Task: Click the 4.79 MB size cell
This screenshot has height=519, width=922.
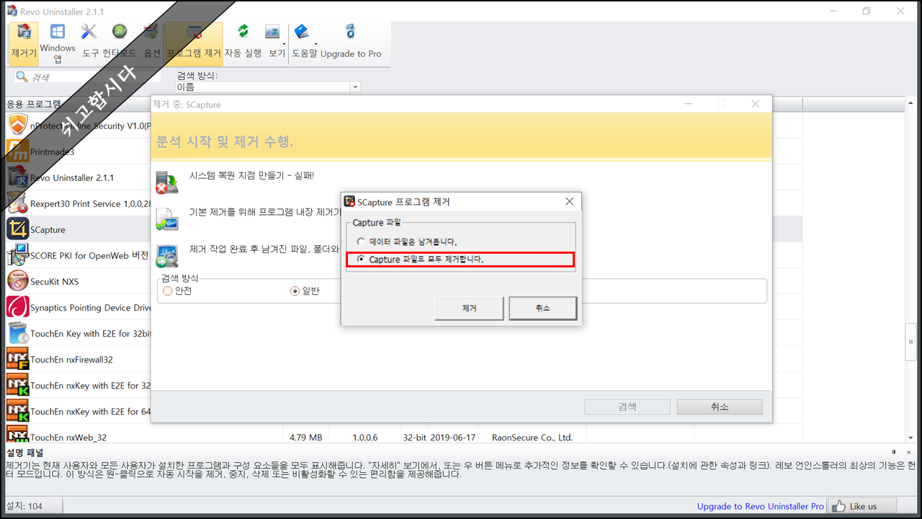Action: pos(305,437)
